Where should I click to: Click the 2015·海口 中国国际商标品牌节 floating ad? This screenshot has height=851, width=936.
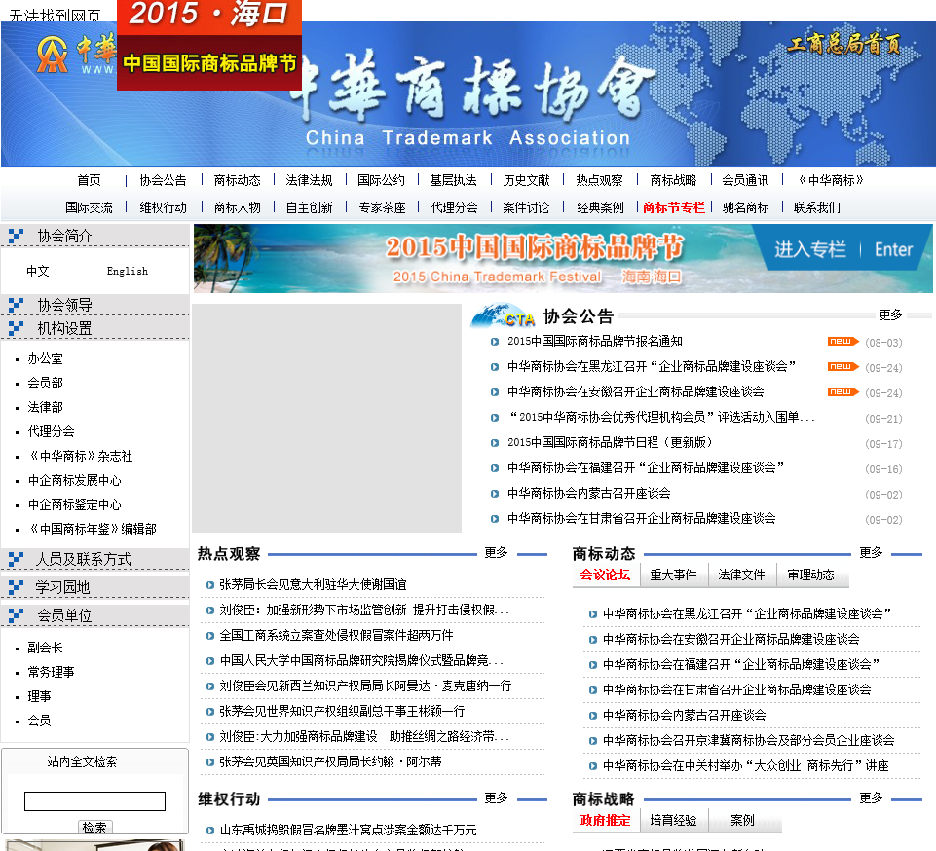tap(209, 46)
